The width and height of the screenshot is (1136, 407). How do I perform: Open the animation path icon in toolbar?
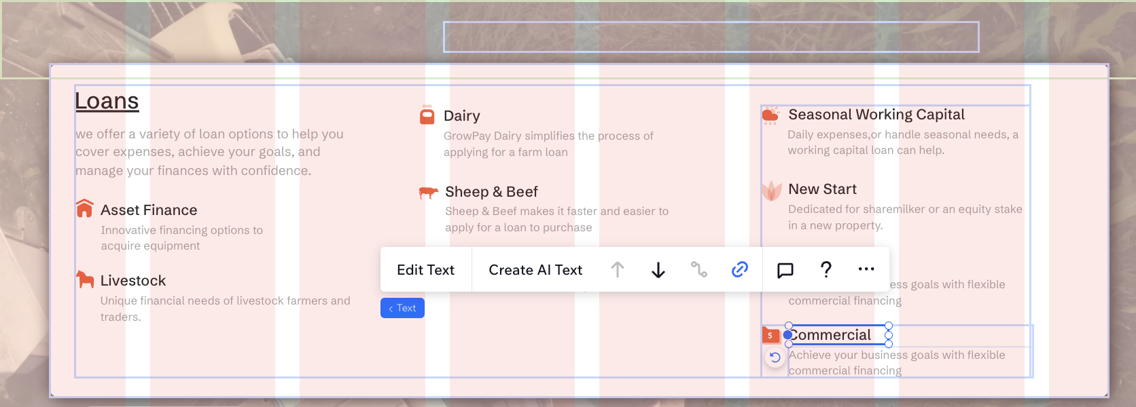[x=698, y=269]
